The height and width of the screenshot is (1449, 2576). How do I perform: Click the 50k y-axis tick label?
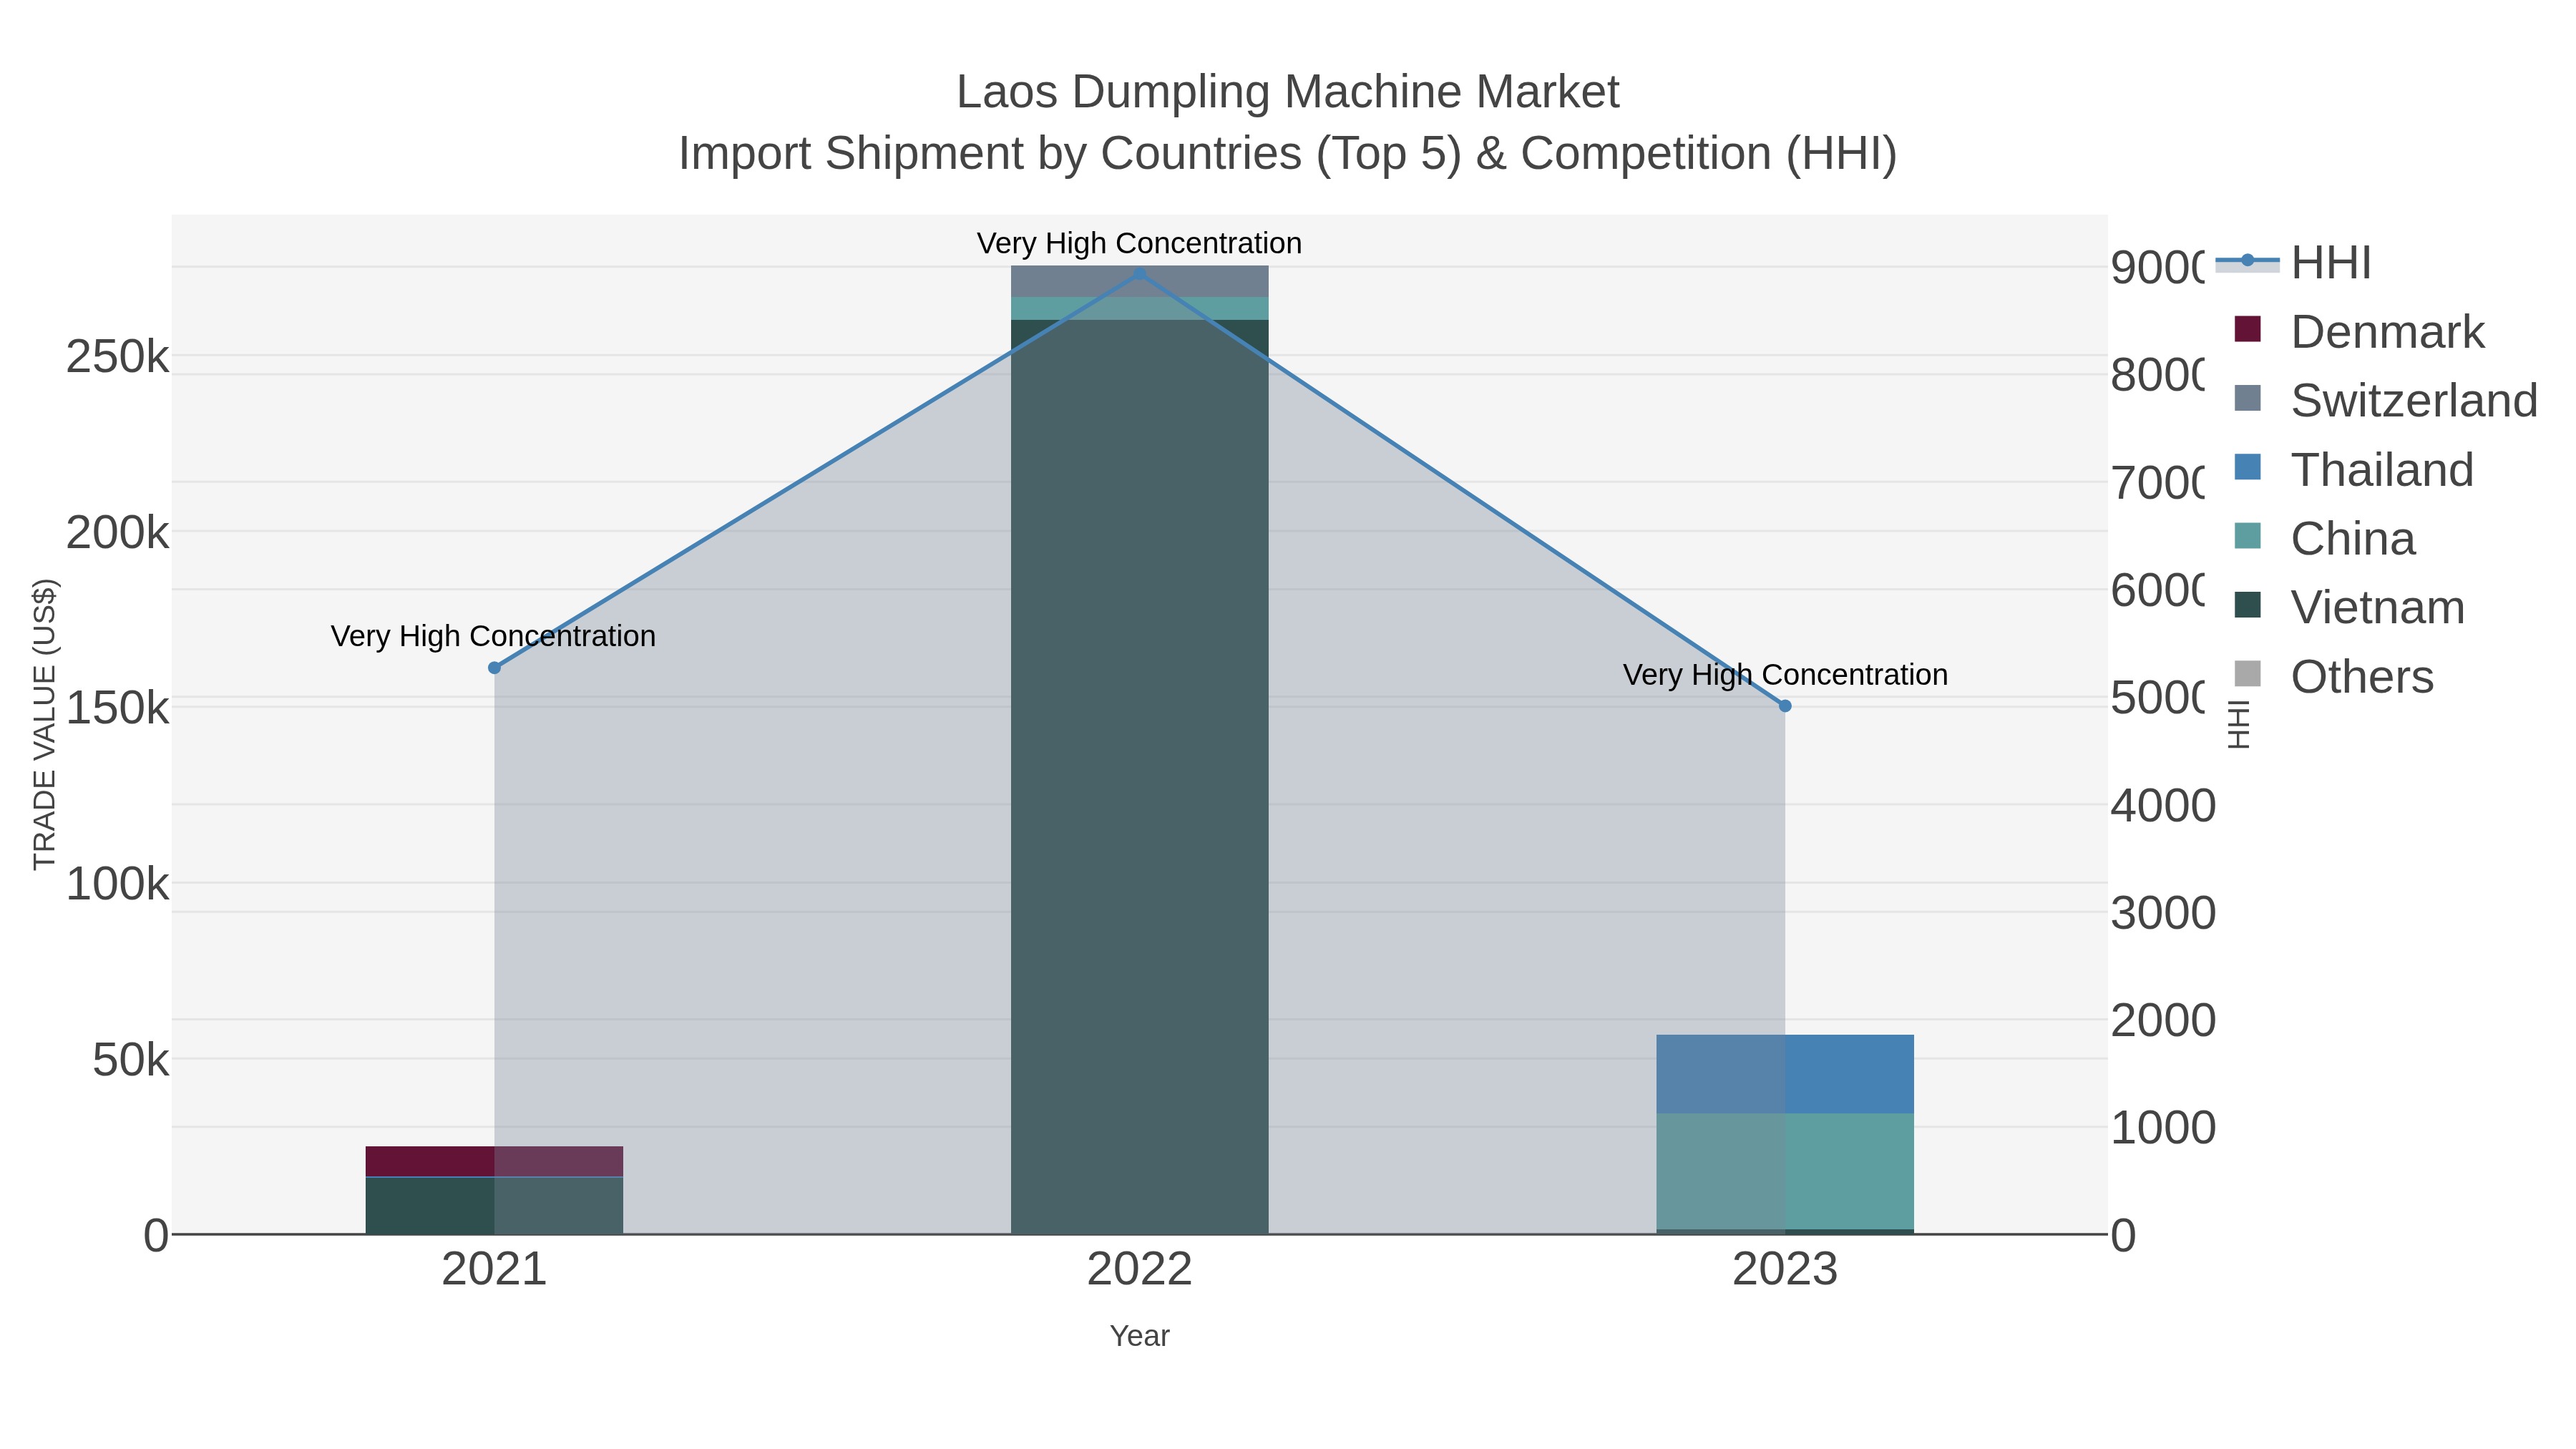[x=130, y=1060]
